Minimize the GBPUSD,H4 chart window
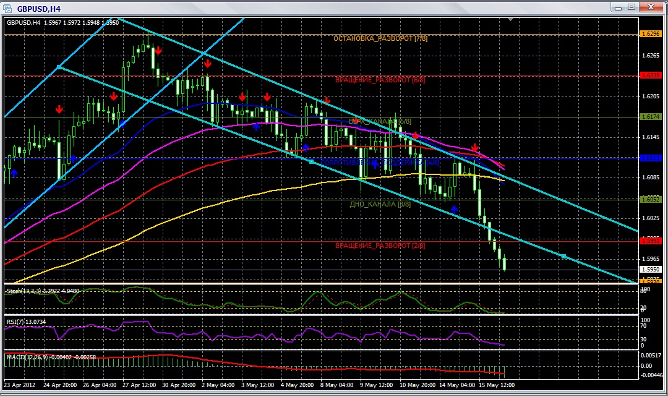The image size is (668, 397). [617, 7]
